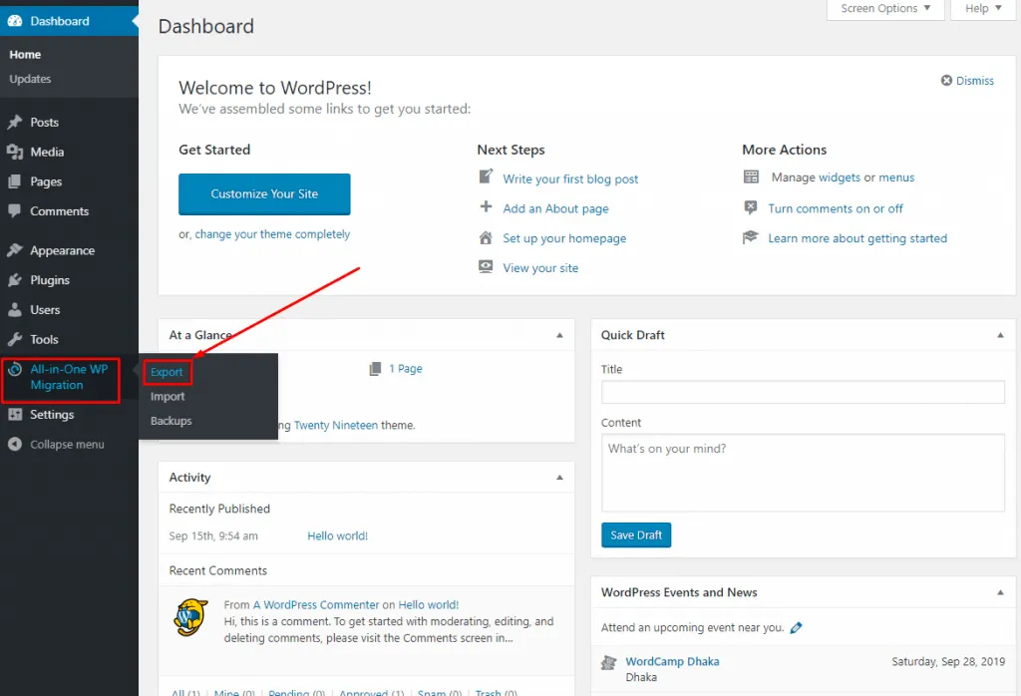Open the Media menu label
The width and height of the screenshot is (1021, 696).
click(47, 152)
